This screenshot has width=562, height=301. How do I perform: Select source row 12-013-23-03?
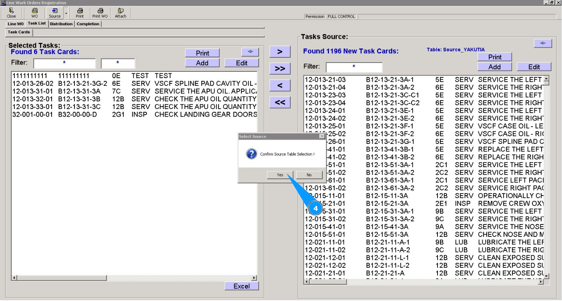tap(424, 95)
